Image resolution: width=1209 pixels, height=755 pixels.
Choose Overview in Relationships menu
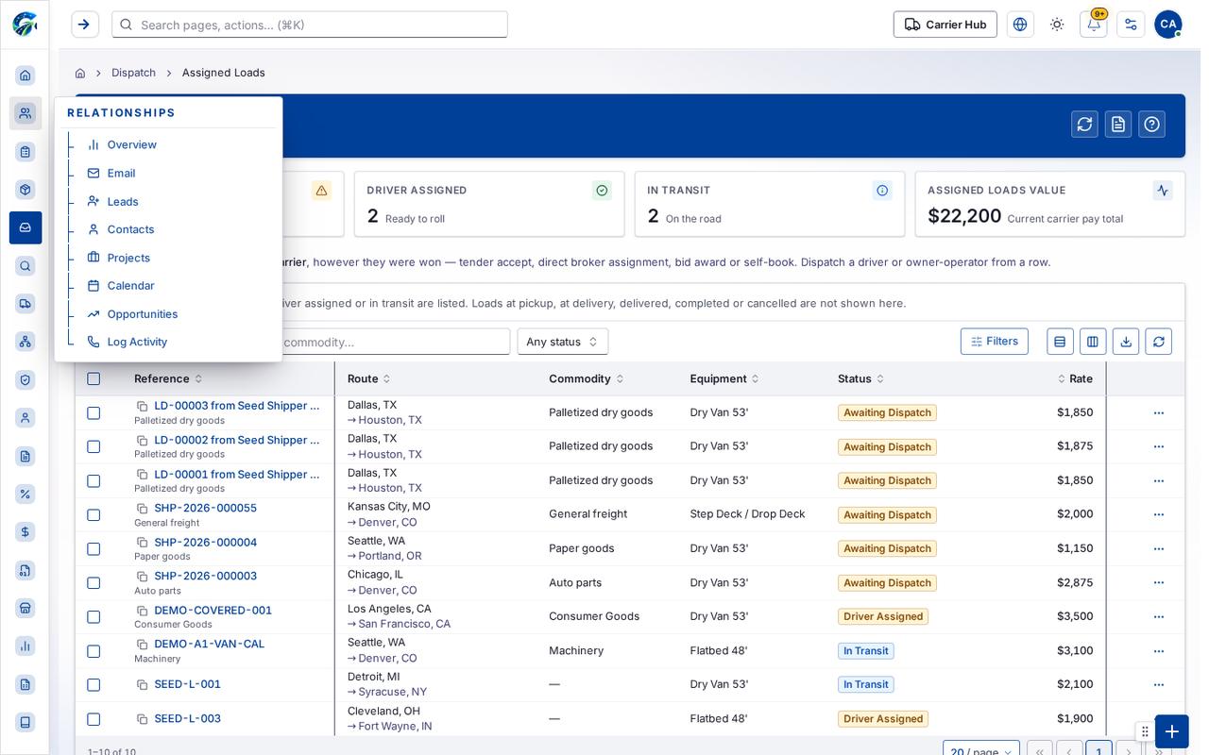coord(132,144)
